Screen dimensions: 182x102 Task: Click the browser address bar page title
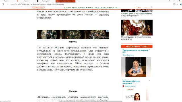(x=41, y=4)
